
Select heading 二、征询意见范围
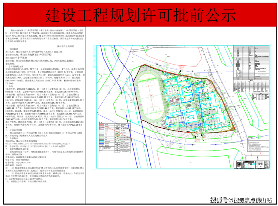pos(14,130)
